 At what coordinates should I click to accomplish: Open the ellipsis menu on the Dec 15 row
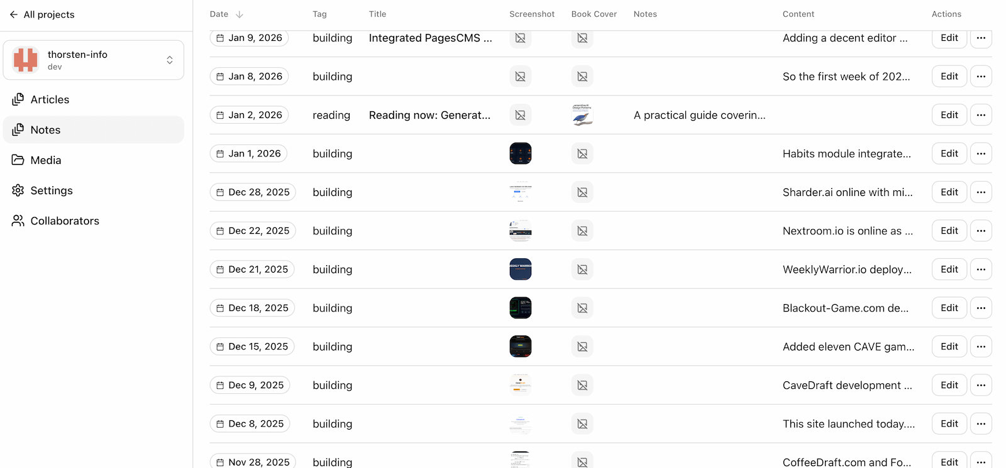tap(981, 346)
